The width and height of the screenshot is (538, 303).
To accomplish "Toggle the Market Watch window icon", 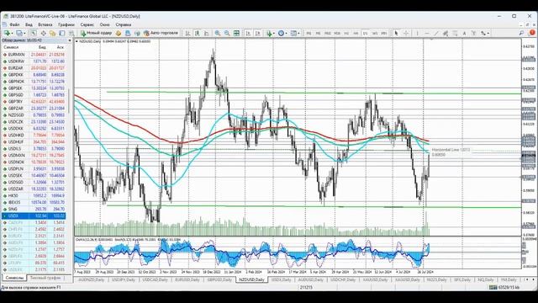I will 34,33.
